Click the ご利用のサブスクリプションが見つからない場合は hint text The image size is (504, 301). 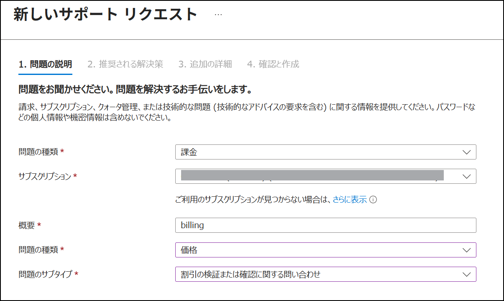coord(253,200)
